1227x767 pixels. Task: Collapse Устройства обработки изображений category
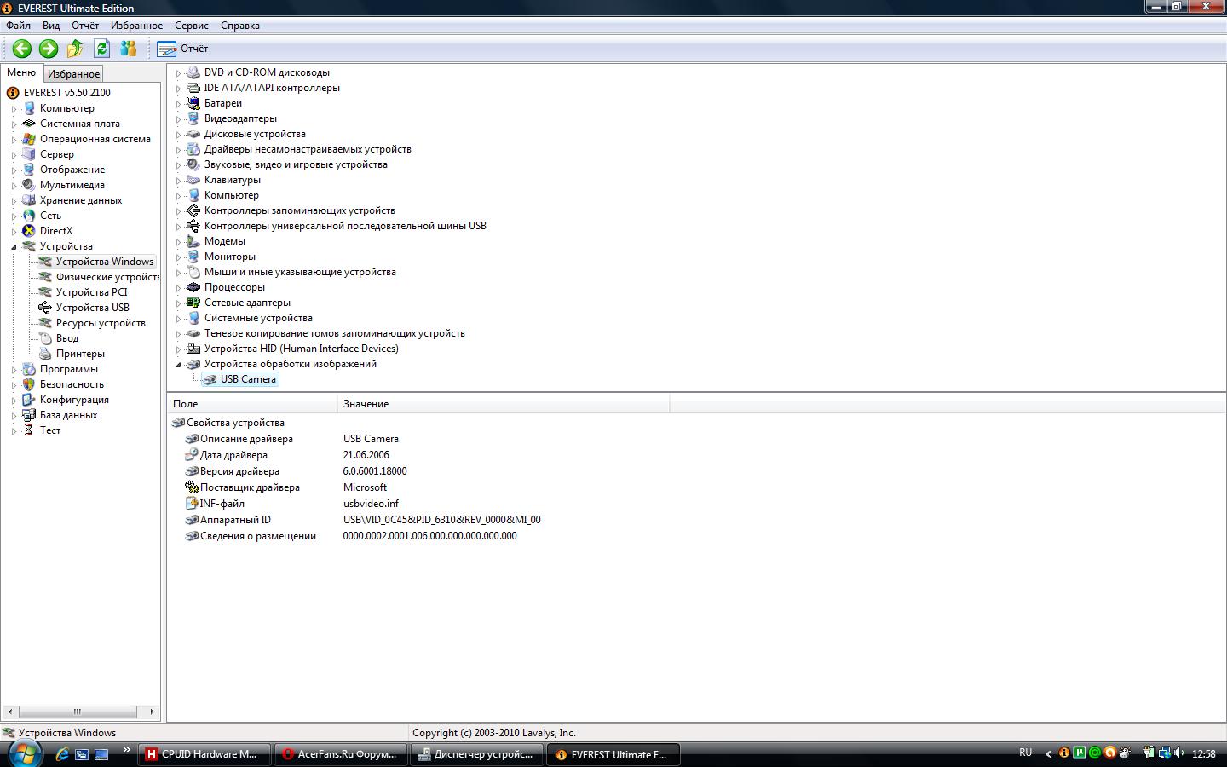point(179,365)
